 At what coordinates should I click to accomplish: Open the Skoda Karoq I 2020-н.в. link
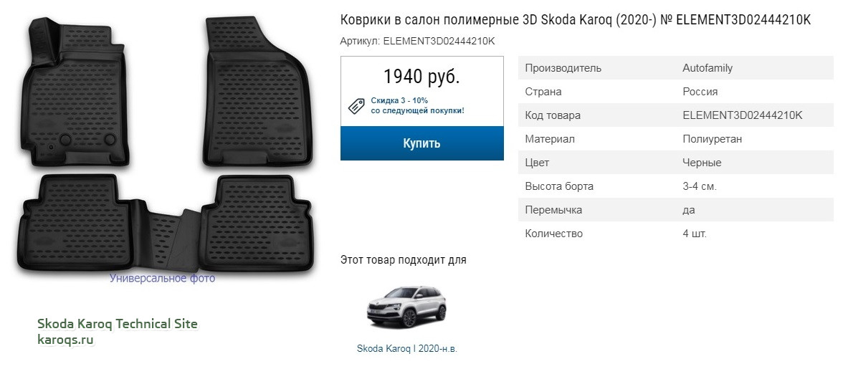point(407,348)
